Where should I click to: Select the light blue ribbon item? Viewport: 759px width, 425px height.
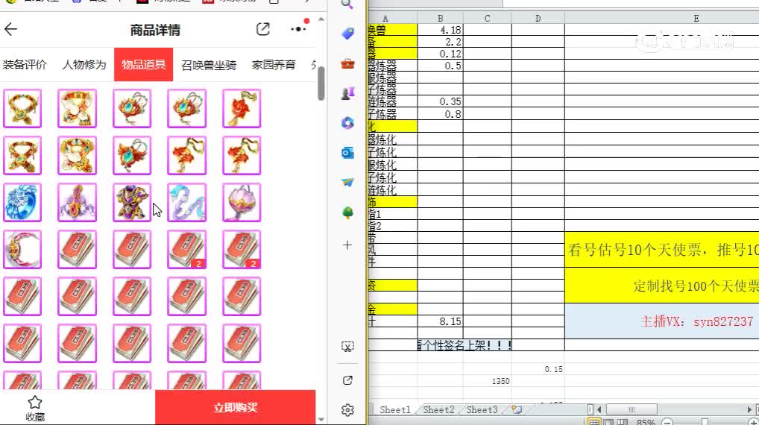[187, 202]
